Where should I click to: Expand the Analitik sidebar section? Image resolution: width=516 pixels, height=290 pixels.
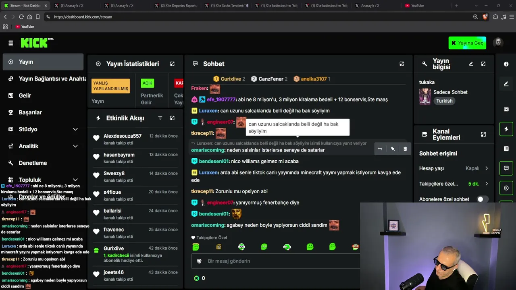click(x=75, y=146)
